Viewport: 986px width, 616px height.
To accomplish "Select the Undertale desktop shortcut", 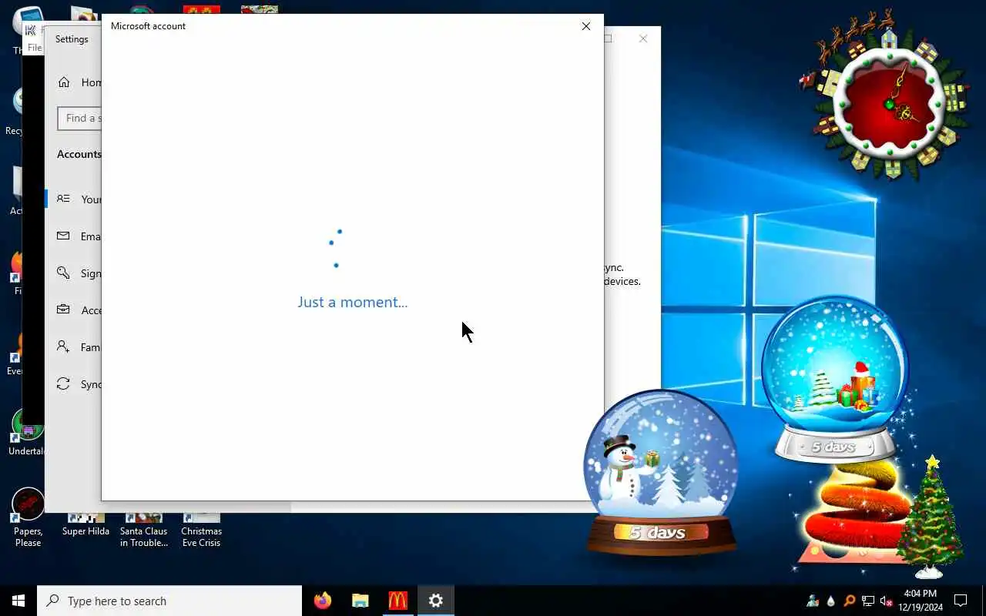I will pos(27,432).
